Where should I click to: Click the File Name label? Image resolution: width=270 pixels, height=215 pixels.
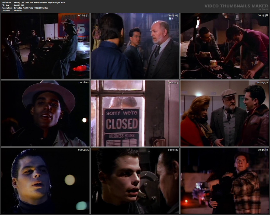point(6,3)
